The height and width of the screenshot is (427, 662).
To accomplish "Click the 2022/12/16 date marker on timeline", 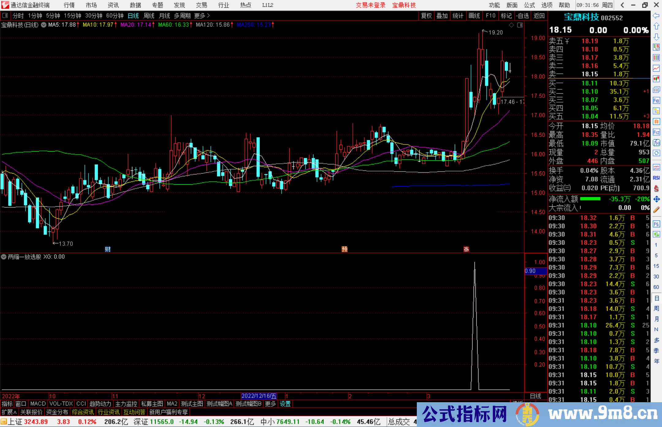I will click(x=259, y=396).
